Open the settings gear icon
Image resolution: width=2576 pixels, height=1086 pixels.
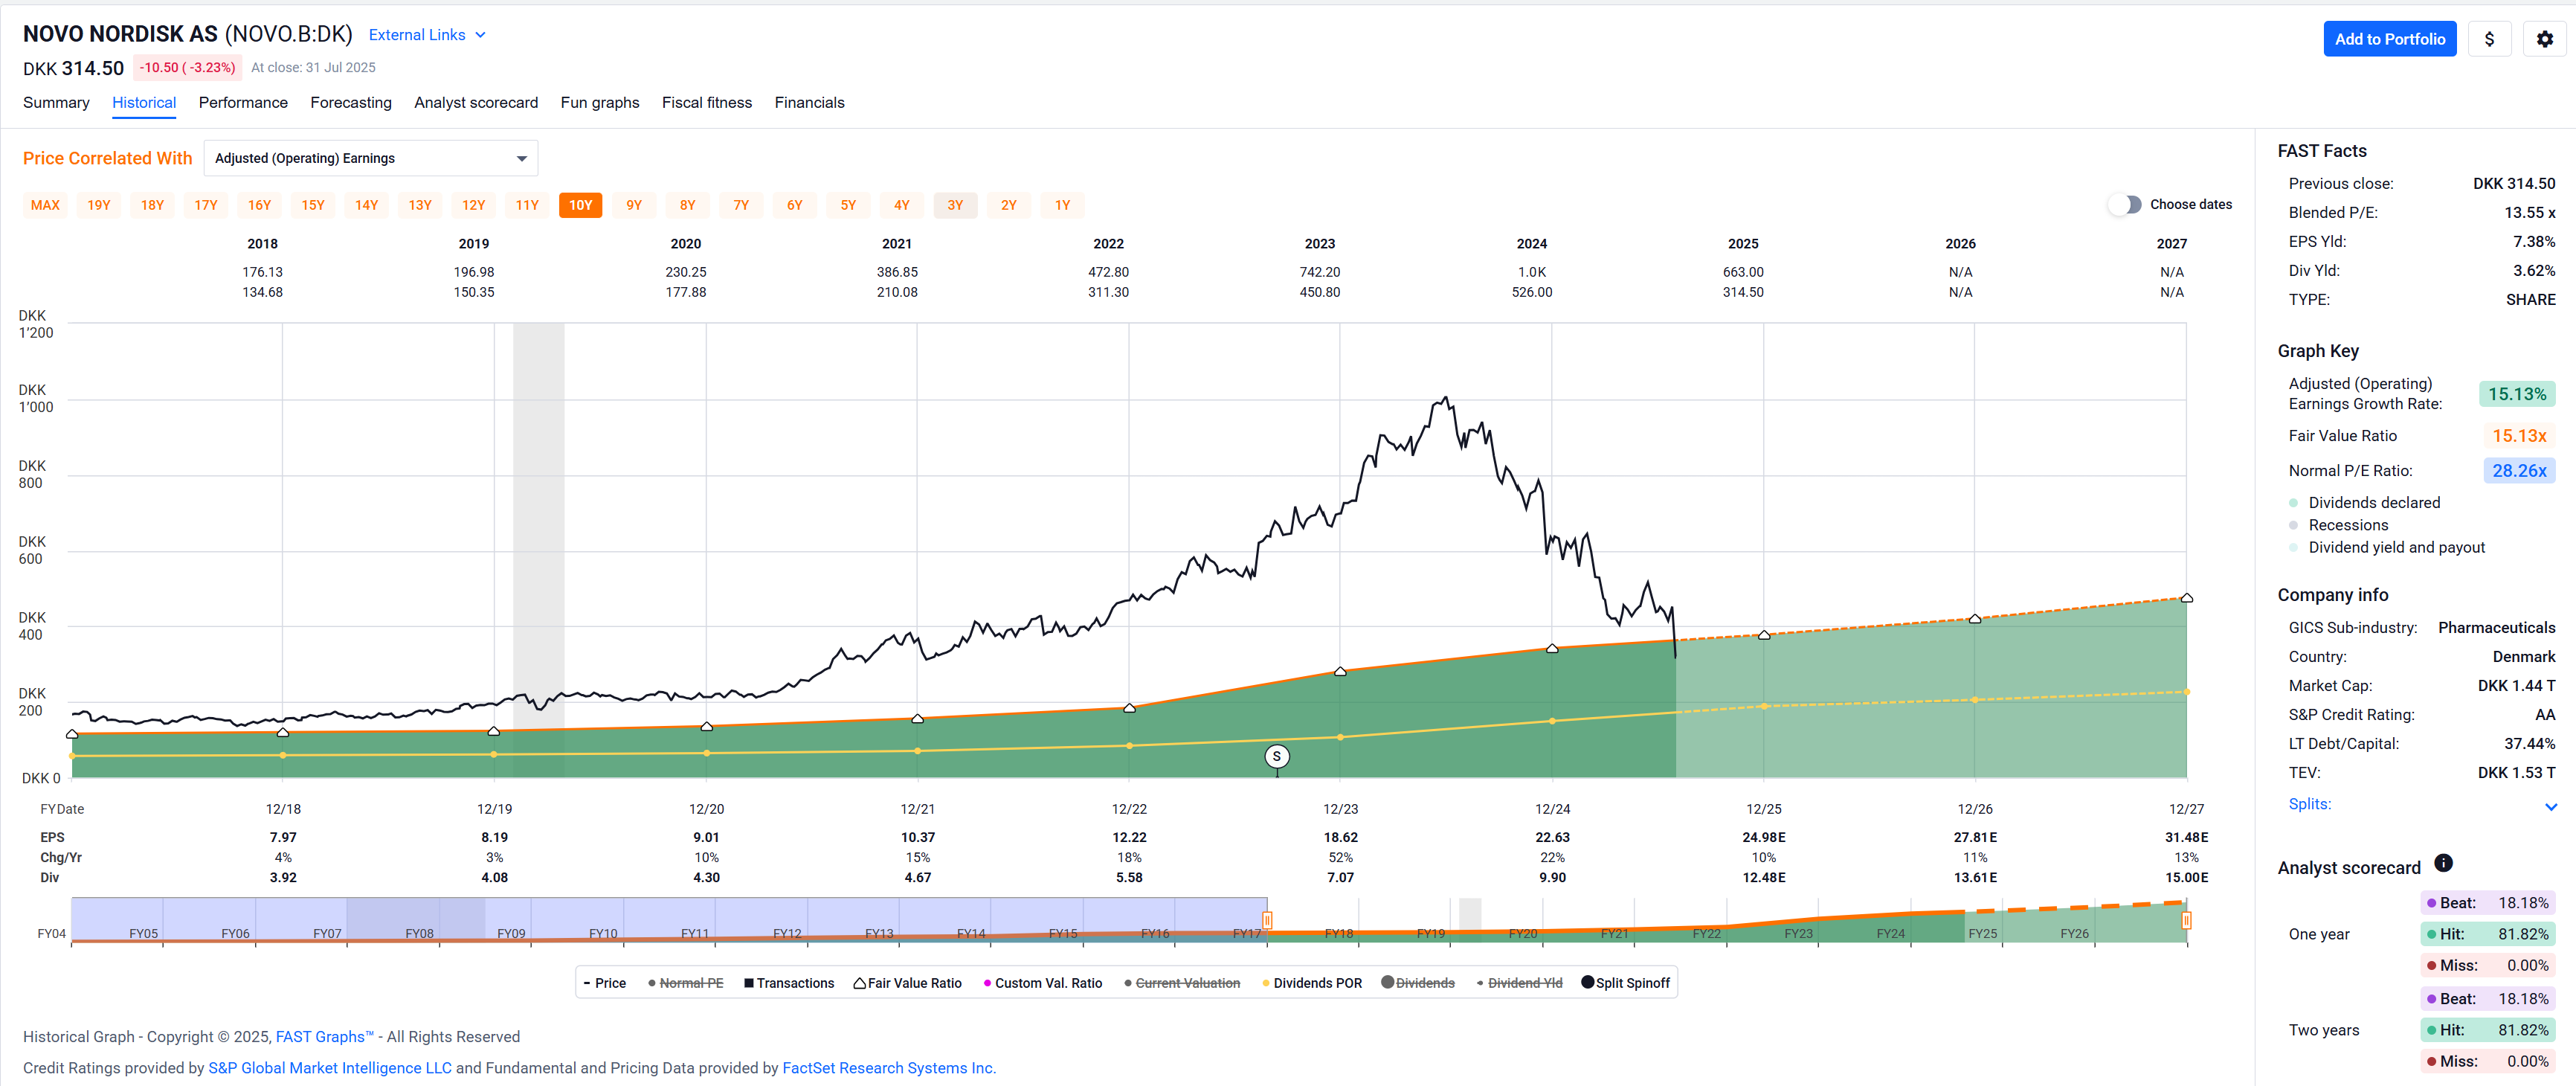(2544, 39)
